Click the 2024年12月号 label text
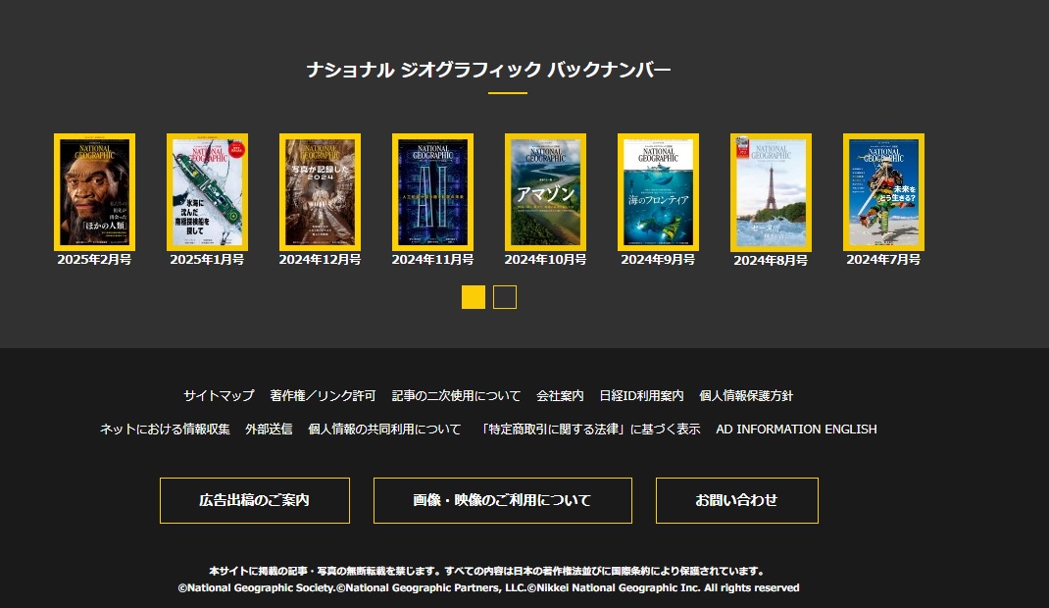The image size is (1049, 608). [x=320, y=260]
